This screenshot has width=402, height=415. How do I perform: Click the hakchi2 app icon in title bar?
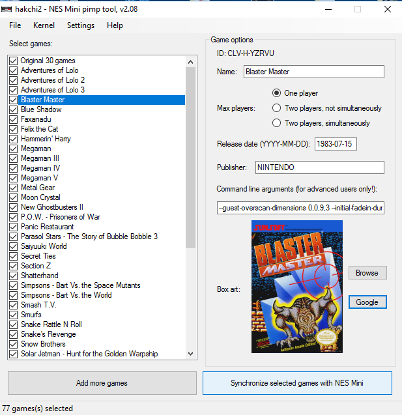(x=8, y=9)
